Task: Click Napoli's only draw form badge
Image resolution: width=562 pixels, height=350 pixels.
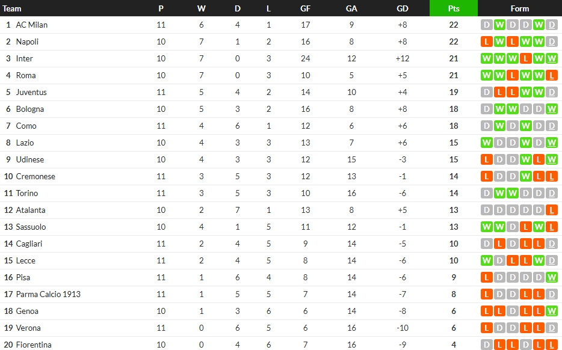Action: pos(552,41)
